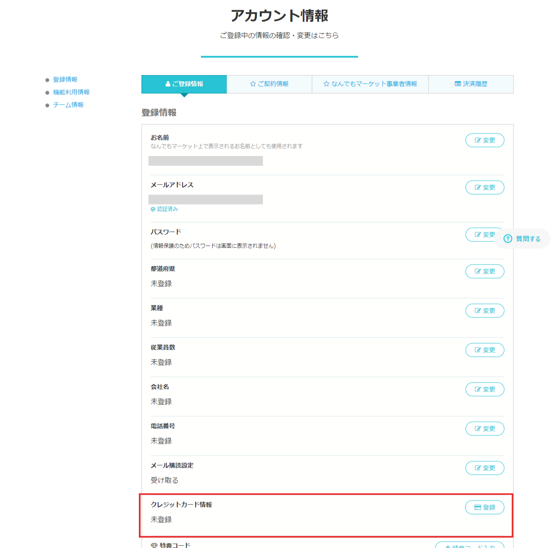Go to チーム情報 sidebar link
The height and width of the screenshot is (548, 559).
[x=68, y=105]
